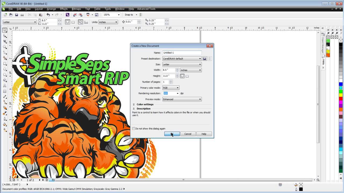Viewport: 344px width, 193px height.
Task: Open the snap options icon beside Snap to
Action: [141, 15]
